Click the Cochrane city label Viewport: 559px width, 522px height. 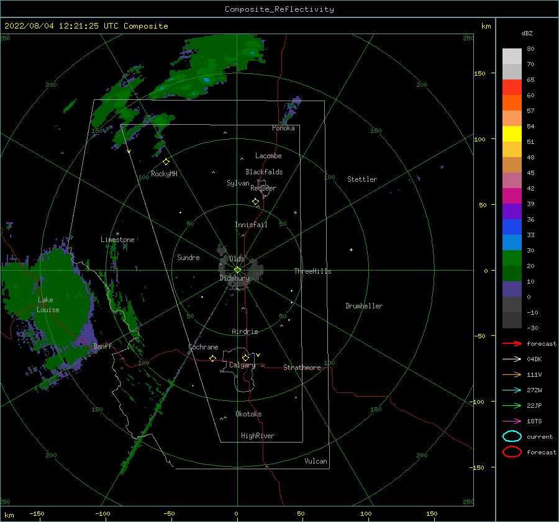(x=203, y=347)
